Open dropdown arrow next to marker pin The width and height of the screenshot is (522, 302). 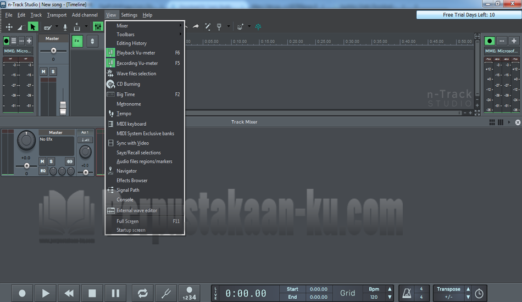(229, 26)
